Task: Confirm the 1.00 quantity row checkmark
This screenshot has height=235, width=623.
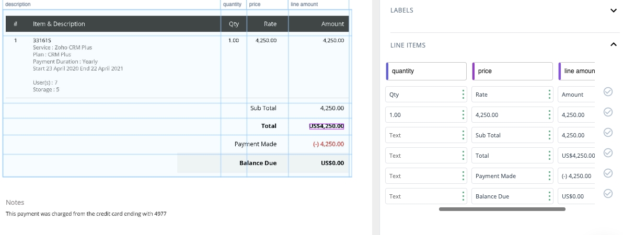Action: pyautogui.click(x=608, y=112)
